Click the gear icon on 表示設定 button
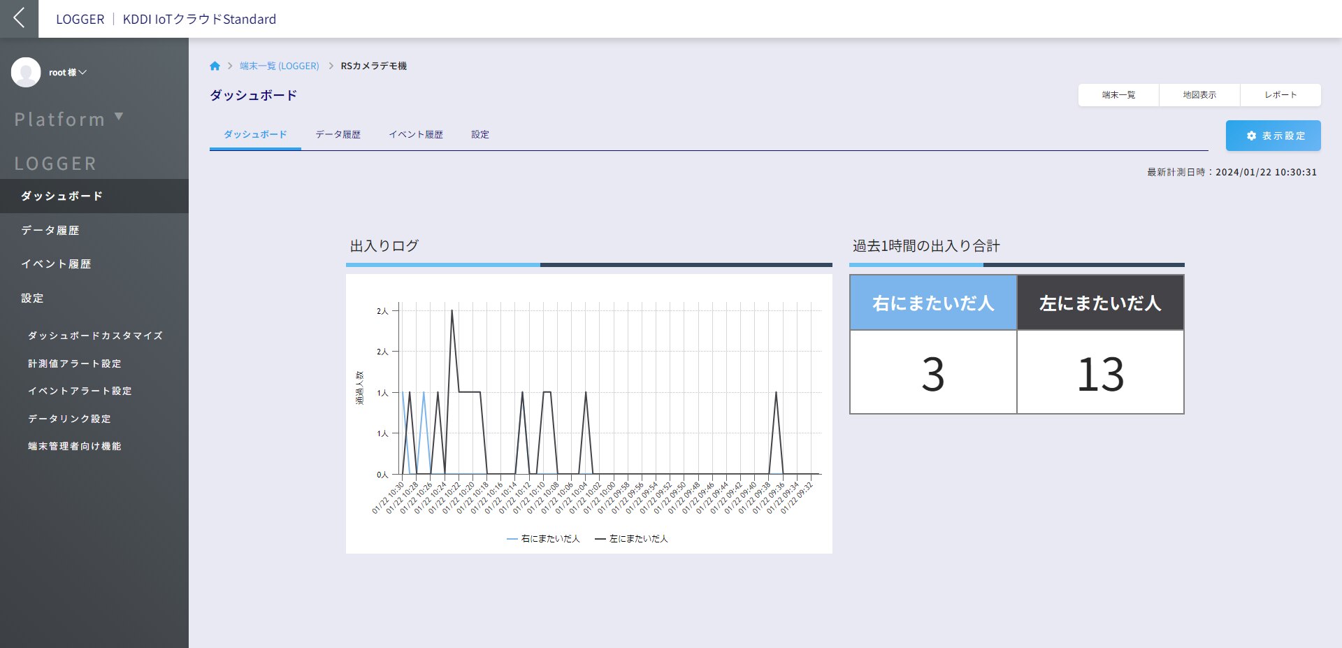Image resolution: width=1342 pixels, height=648 pixels. pos(1251,136)
